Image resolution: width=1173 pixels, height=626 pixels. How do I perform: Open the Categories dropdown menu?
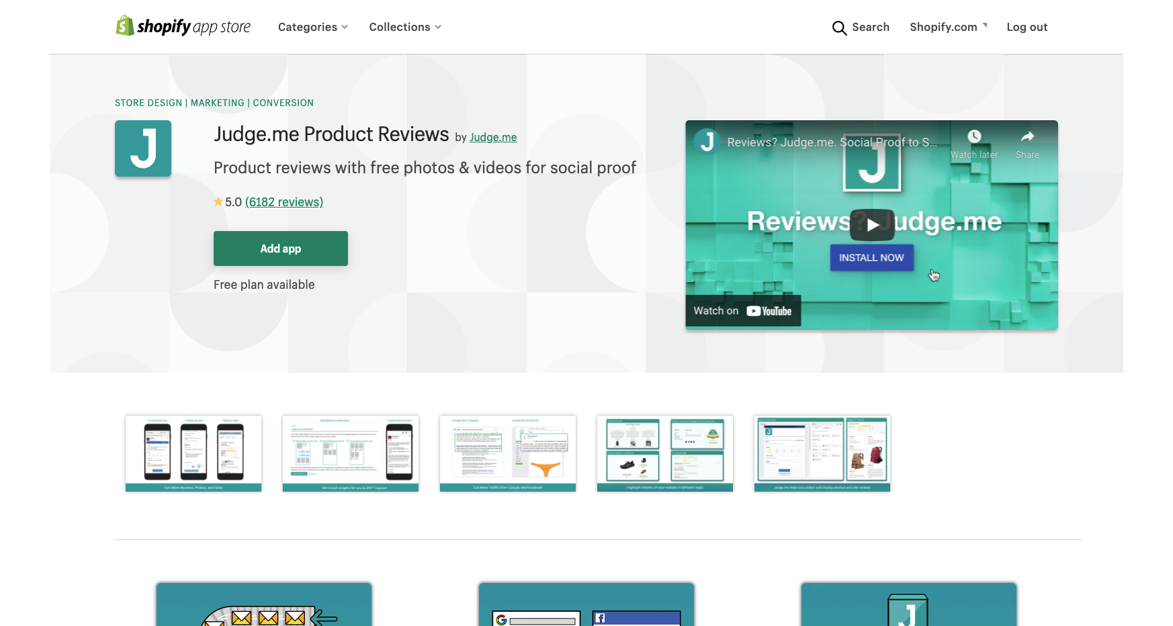(313, 27)
